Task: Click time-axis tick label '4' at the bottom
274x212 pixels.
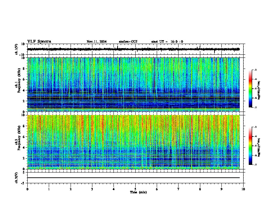Action: pos(114,189)
